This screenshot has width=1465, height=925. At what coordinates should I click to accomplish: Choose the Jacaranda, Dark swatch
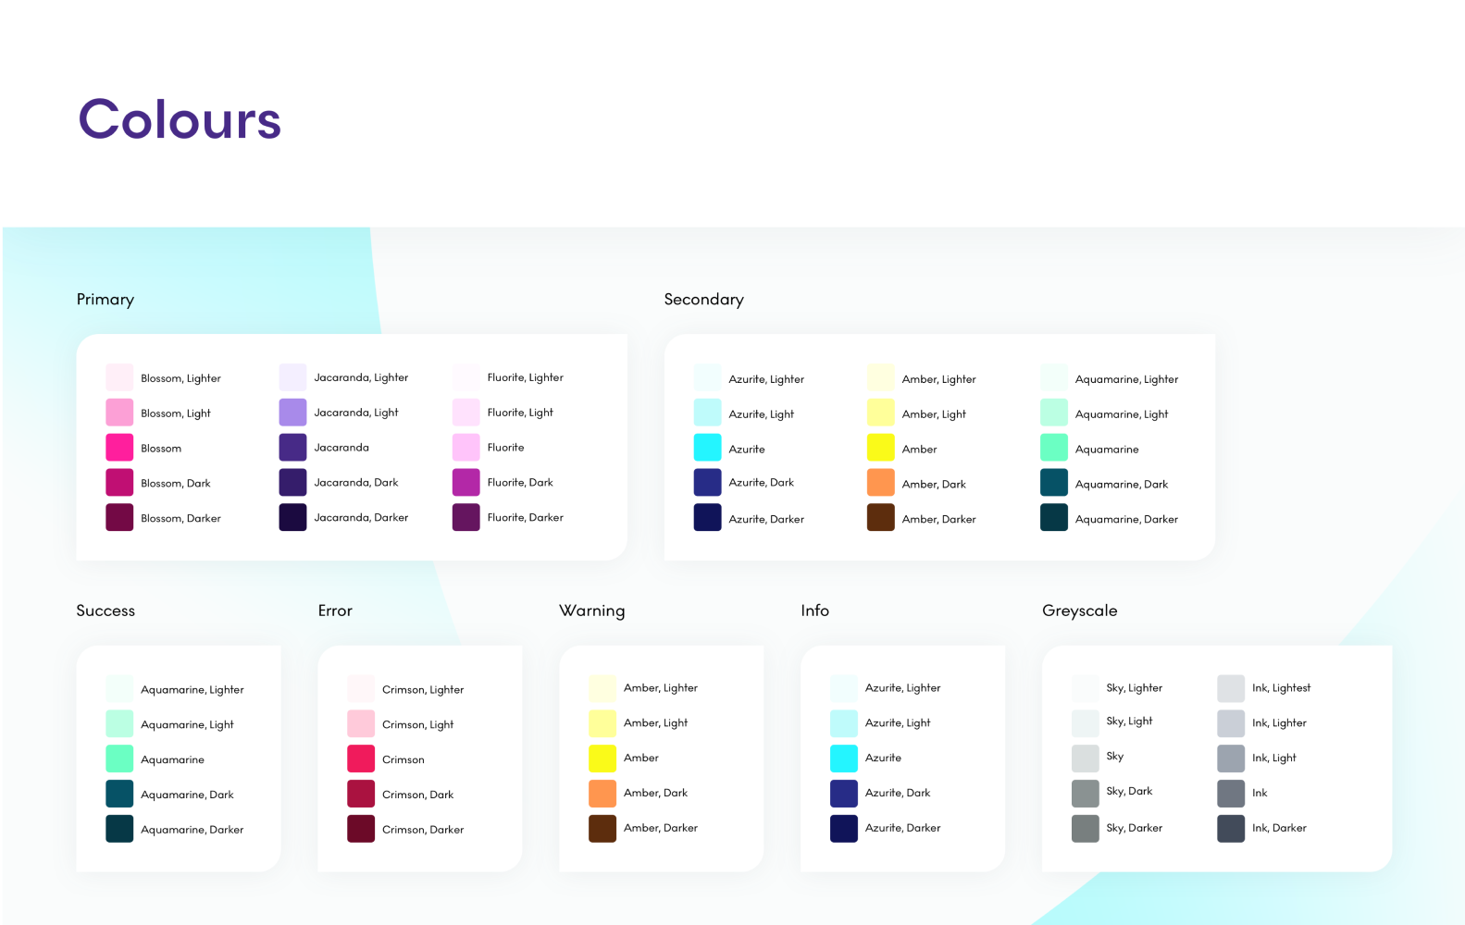[x=292, y=483]
